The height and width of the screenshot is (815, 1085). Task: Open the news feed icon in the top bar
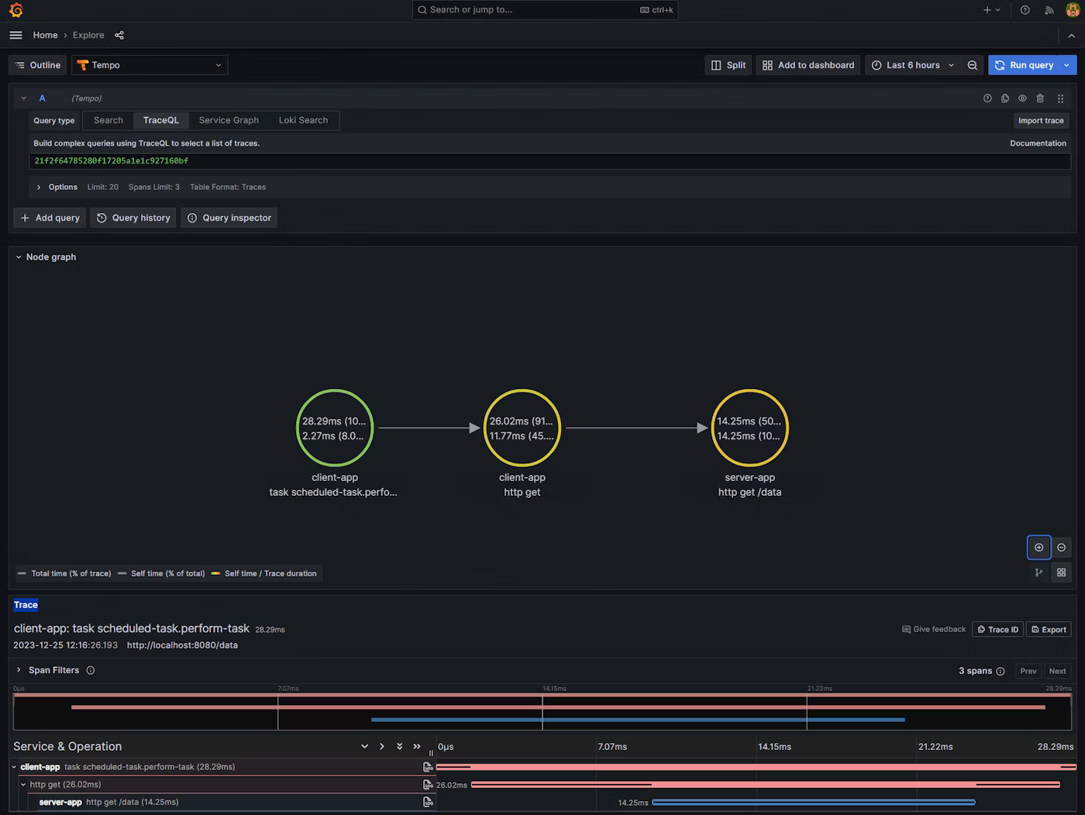point(1049,10)
